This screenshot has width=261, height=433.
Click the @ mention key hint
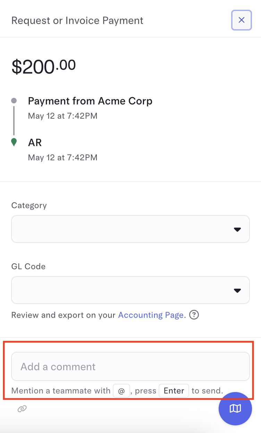(121, 391)
